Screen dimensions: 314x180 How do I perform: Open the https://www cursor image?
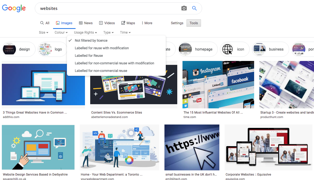[192, 147]
